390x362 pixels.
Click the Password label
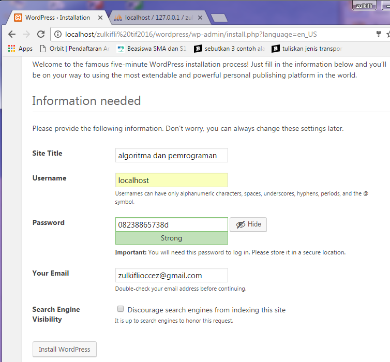49,222
